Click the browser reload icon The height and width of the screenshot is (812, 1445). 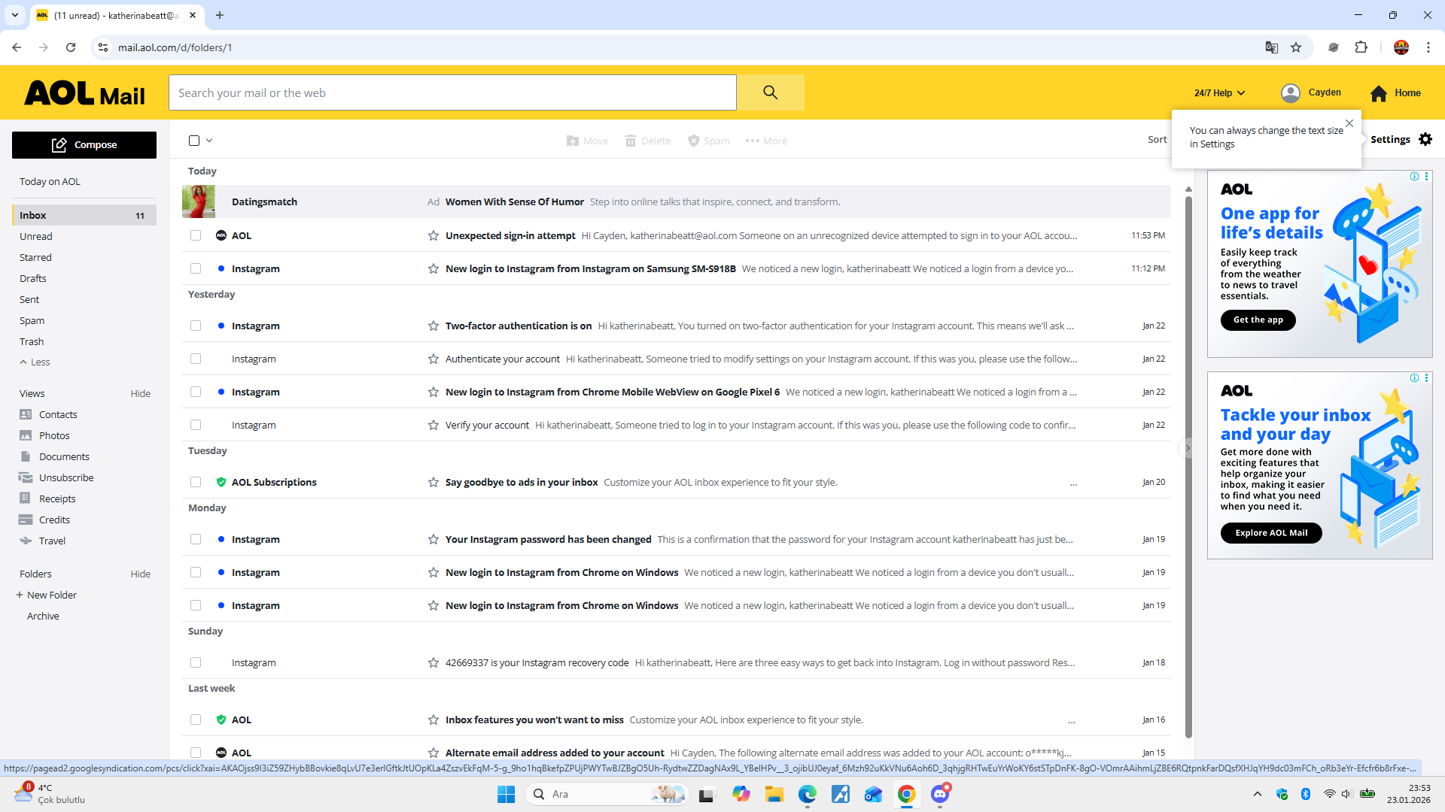tap(71, 47)
